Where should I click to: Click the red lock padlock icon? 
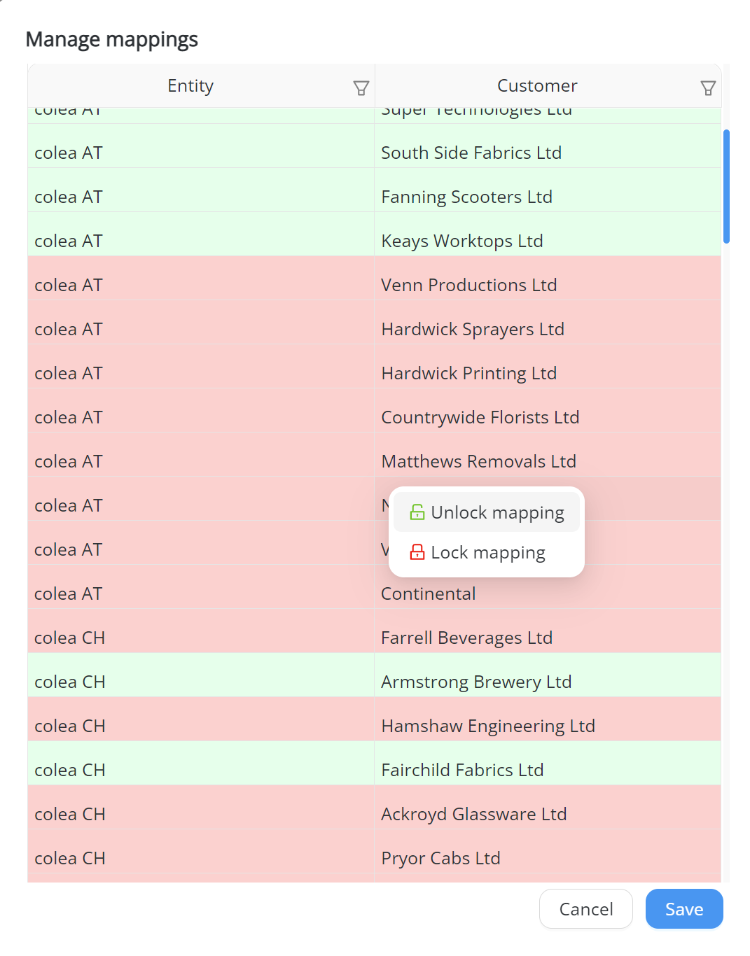click(417, 552)
